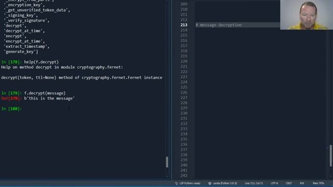333x187 pixels.
Task: Click '_signing_key' in console list output
Action: (21, 15)
